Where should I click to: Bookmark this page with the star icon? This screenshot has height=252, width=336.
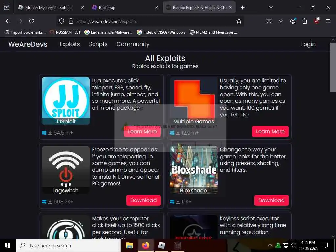[239, 21]
